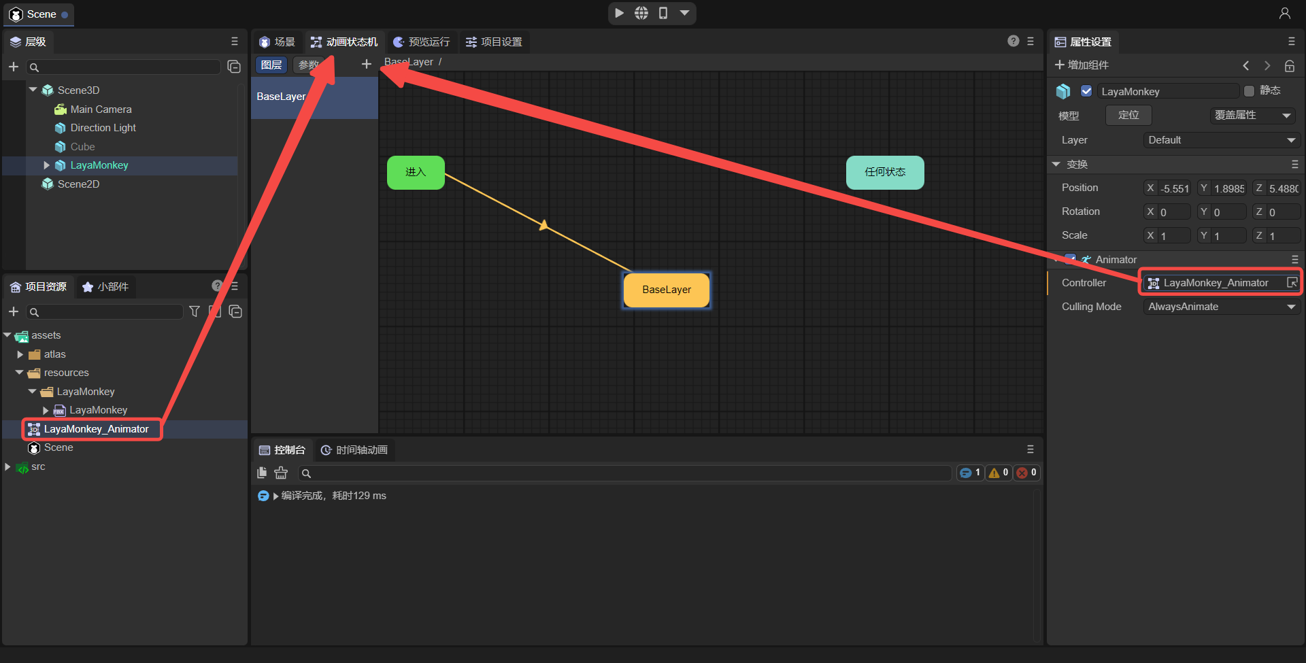Click the mobile device preview icon

663,13
